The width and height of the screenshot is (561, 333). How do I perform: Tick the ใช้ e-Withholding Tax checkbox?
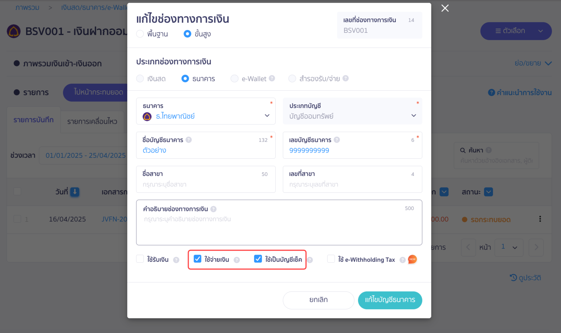tap(331, 259)
